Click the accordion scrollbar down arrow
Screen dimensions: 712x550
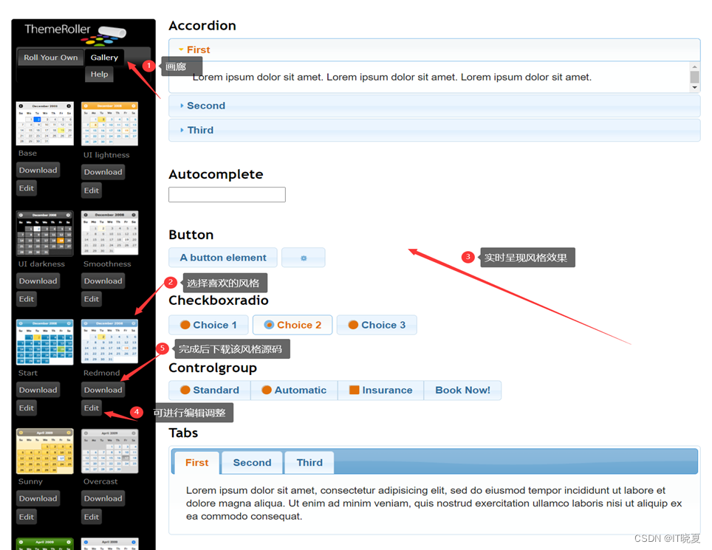pos(694,88)
